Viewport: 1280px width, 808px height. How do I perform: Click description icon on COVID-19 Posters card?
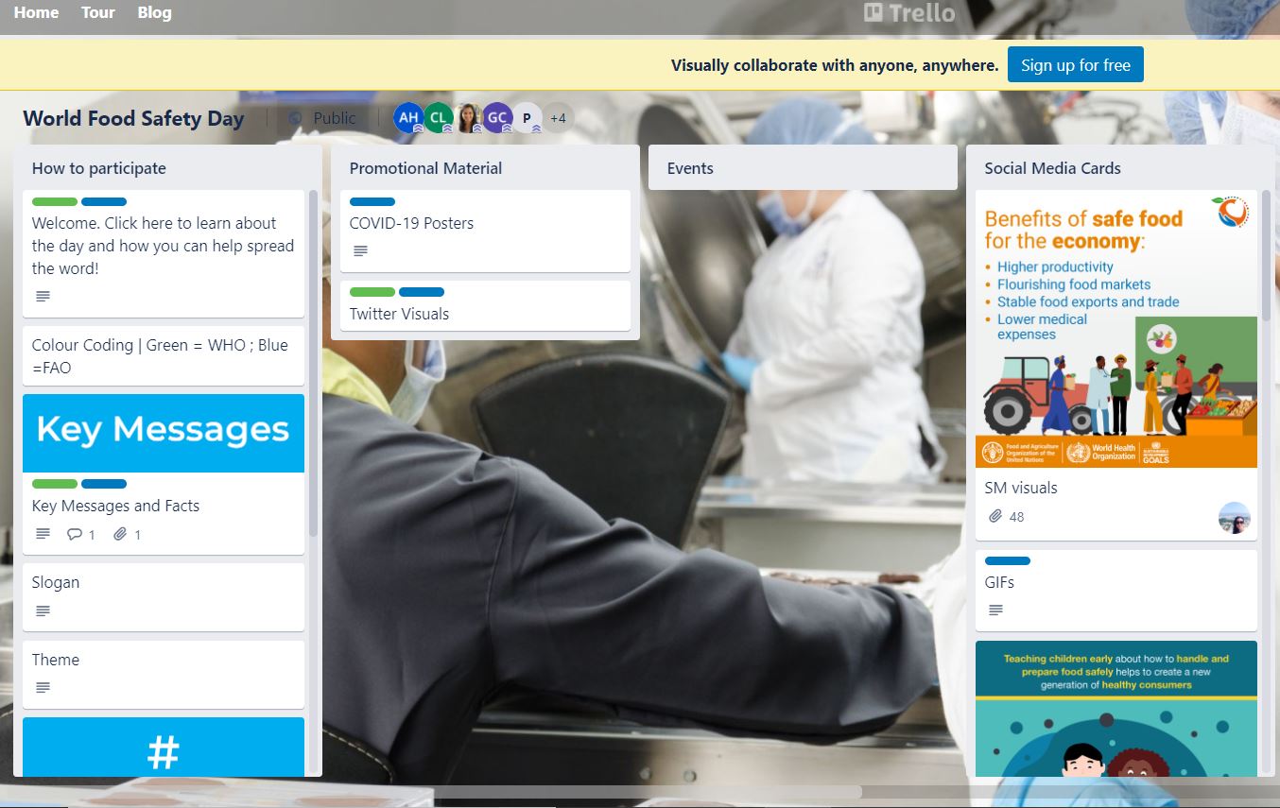[360, 251]
